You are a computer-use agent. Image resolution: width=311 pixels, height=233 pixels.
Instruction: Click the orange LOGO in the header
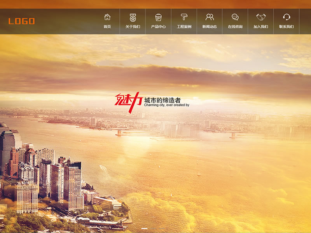21,21
